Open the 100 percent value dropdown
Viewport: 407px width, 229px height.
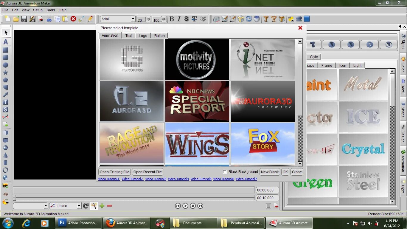(164, 19)
